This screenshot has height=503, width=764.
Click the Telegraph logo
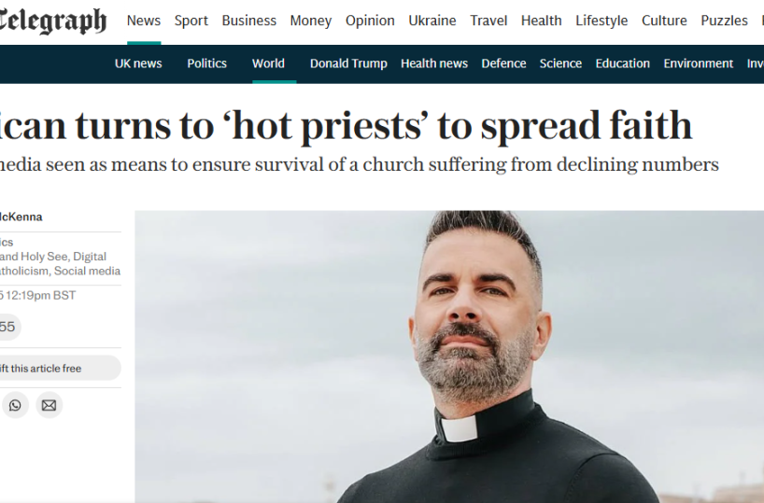click(52, 21)
